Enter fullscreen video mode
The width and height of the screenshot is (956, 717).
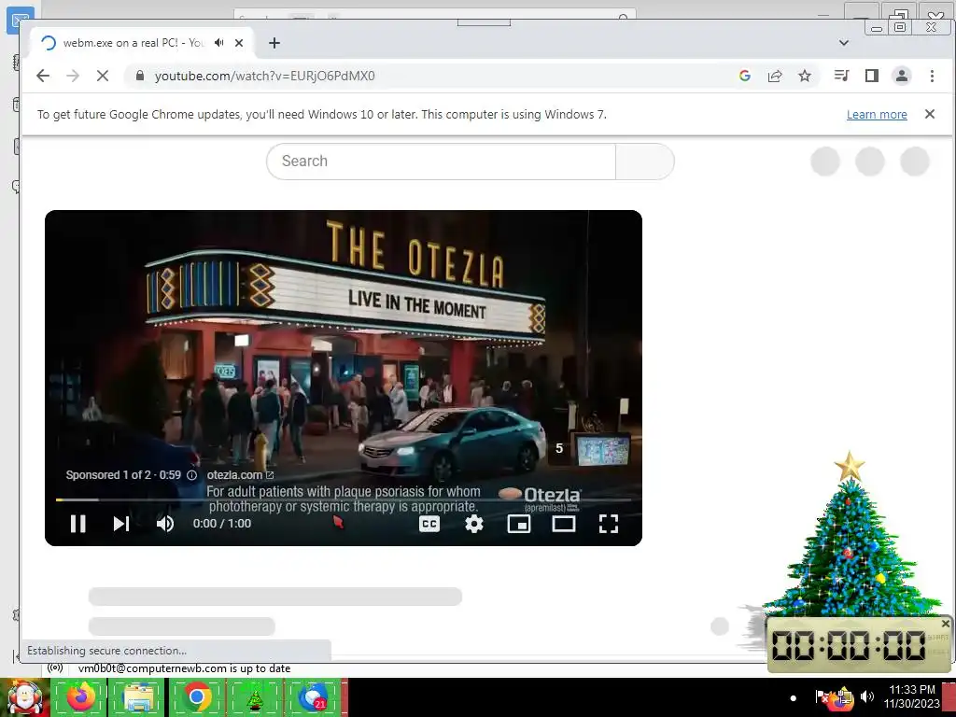pyautogui.click(x=609, y=523)
